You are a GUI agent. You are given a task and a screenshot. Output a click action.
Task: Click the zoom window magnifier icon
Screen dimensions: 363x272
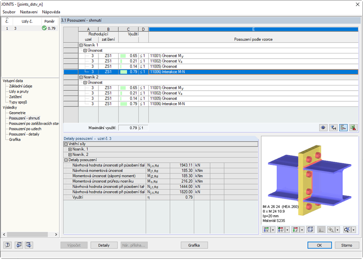click(x=331, y=230)
